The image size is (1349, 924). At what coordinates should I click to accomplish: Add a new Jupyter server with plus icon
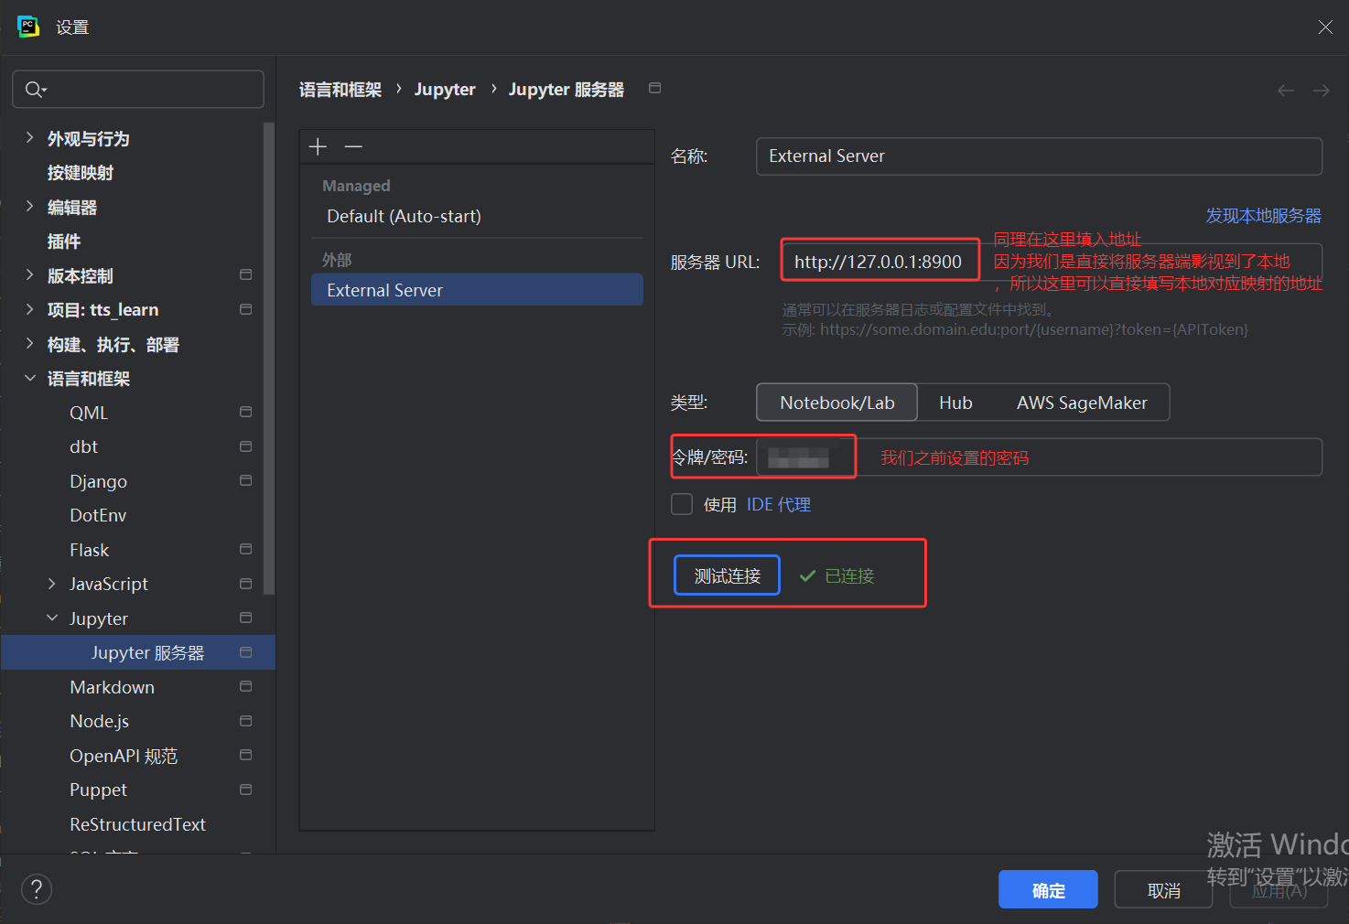tap(318, 146)
